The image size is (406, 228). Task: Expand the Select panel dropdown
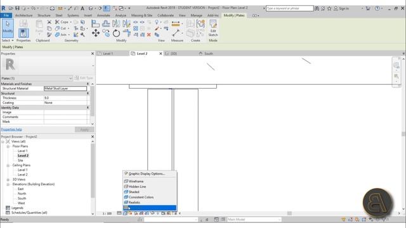tap(8, 41)
